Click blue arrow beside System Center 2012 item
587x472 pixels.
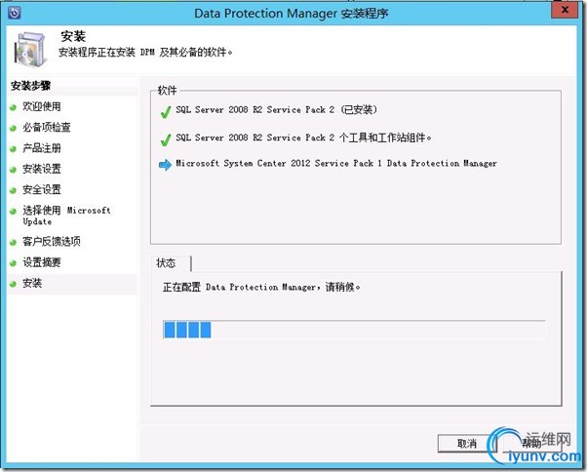[x=165, y=165]
